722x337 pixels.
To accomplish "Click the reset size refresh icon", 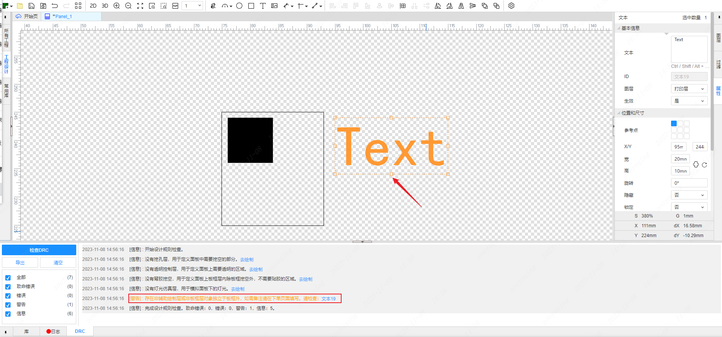I will [x=704, y=165].
